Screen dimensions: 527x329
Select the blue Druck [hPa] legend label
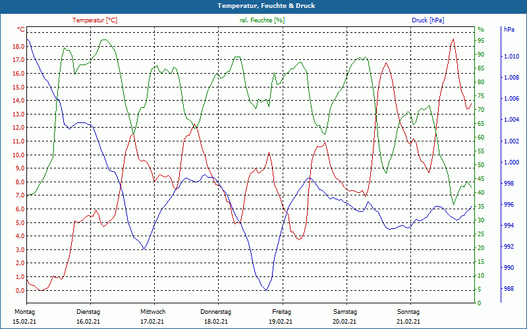tap(428, 20)
